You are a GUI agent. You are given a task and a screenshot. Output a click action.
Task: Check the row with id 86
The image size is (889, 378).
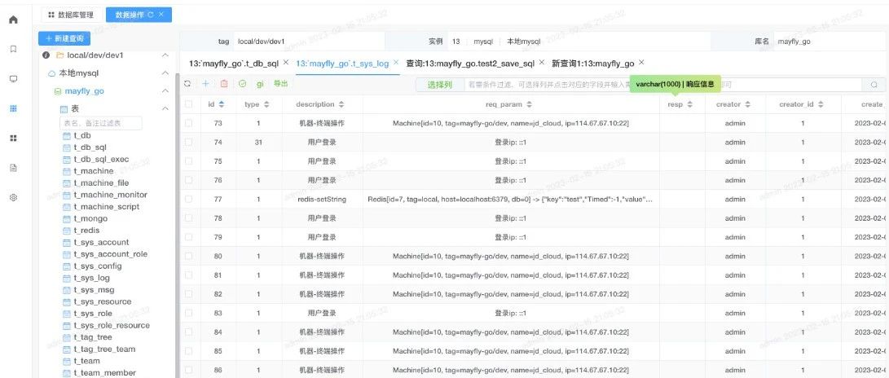(x=189, y=370)
